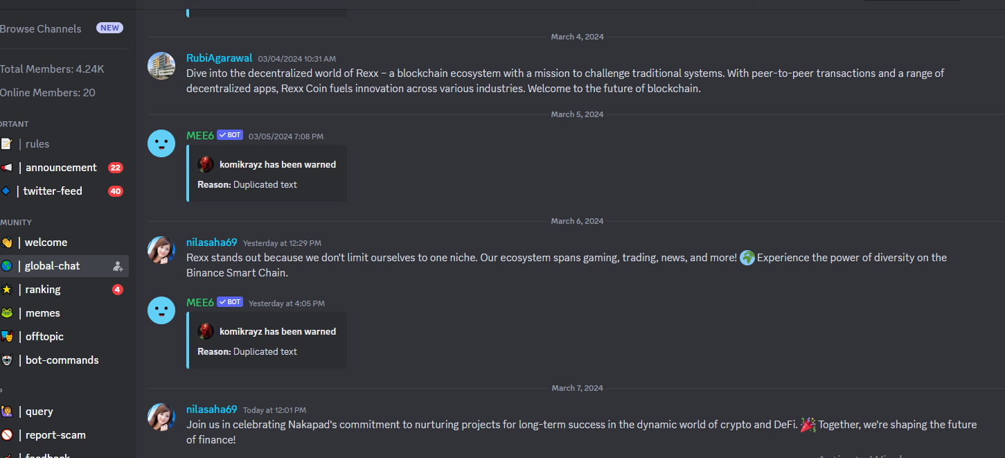Open Browse Channels
The image size is (1005, 458).
click(41, 28)
